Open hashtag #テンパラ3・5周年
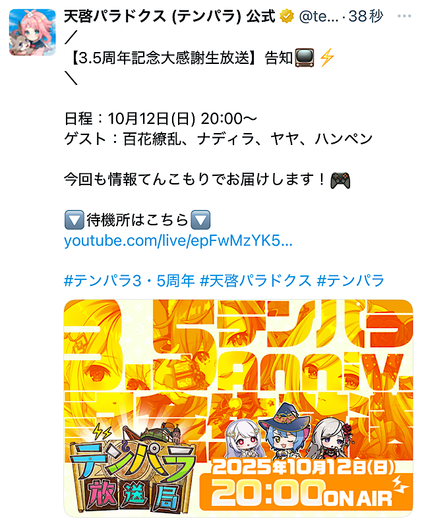The image size is (422, 527). tap(129, 281)
